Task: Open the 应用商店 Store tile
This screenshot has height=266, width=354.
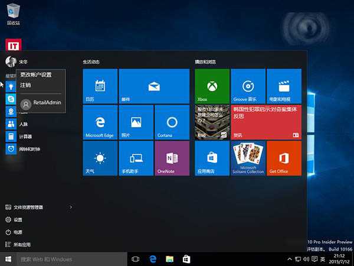Action: 212,158
